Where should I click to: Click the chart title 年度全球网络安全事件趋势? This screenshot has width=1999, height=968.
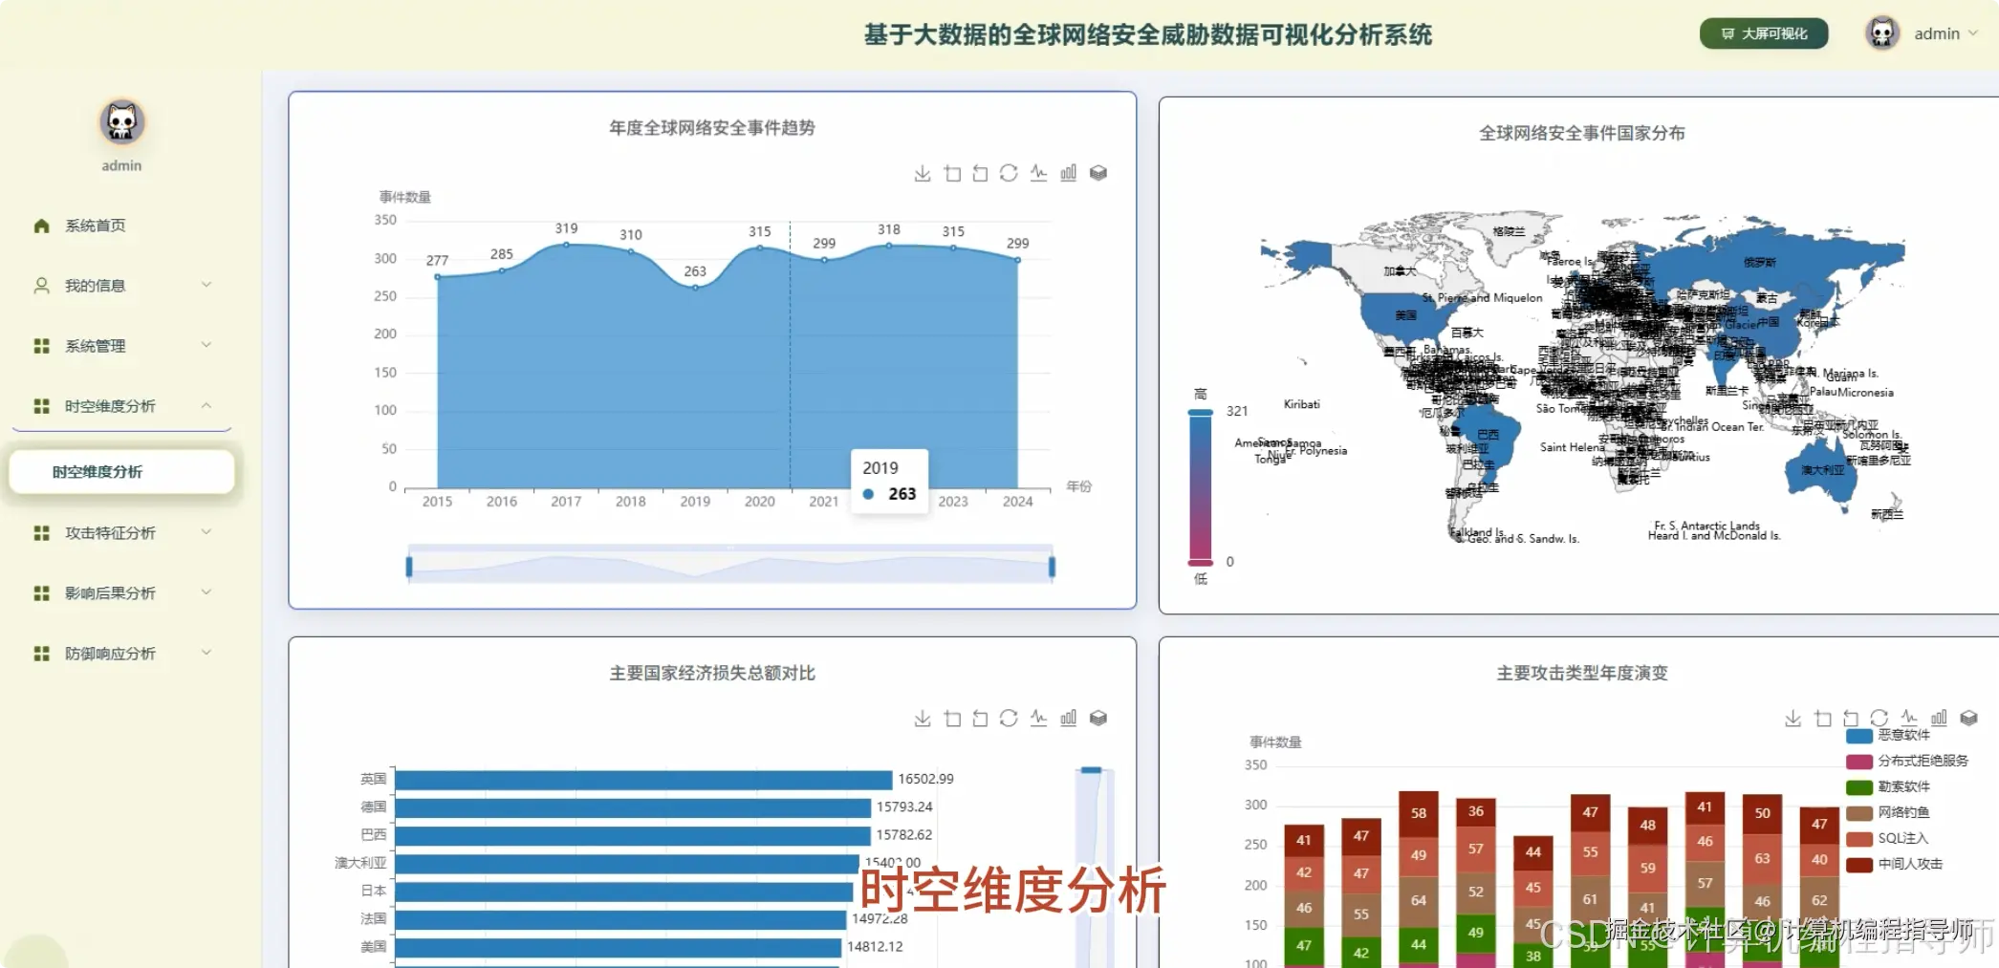tap(712, 128)
